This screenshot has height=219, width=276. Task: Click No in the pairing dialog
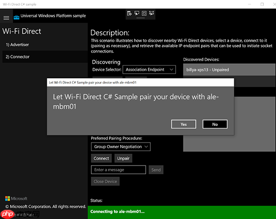coord(215,124)
